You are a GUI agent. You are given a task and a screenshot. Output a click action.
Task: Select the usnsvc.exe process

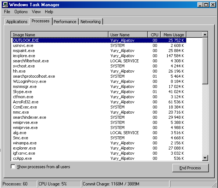(x=99, y=45)
